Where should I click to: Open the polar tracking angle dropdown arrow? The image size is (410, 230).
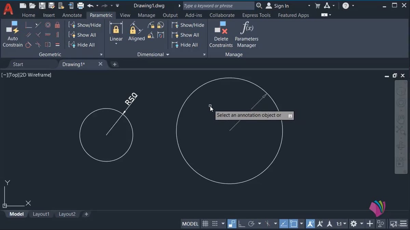pos(259,224)
